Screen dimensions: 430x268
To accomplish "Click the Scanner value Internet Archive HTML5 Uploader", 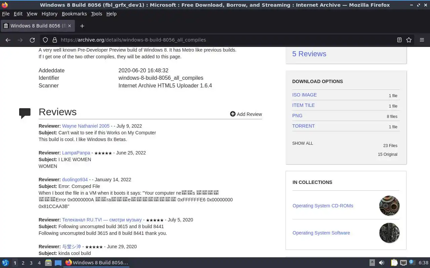I will [165, 86].
